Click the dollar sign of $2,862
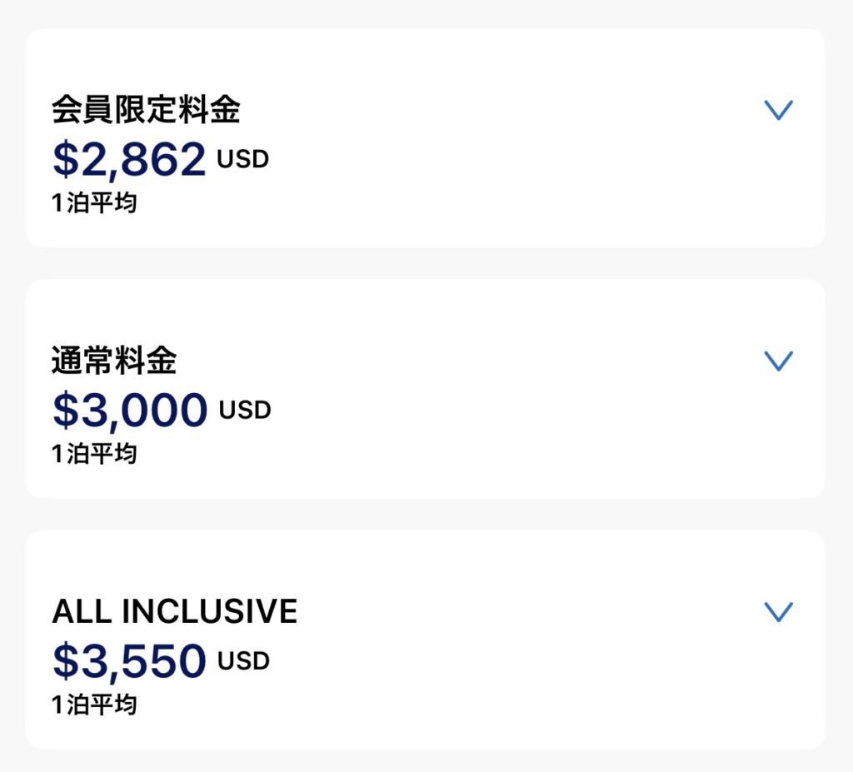Viewport: 853px width, 772px height. coord(64,159)
